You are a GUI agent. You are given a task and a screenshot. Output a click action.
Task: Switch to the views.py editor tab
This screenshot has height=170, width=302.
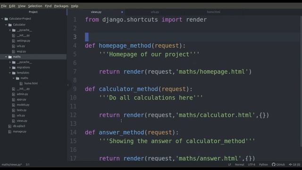point(96,12)
